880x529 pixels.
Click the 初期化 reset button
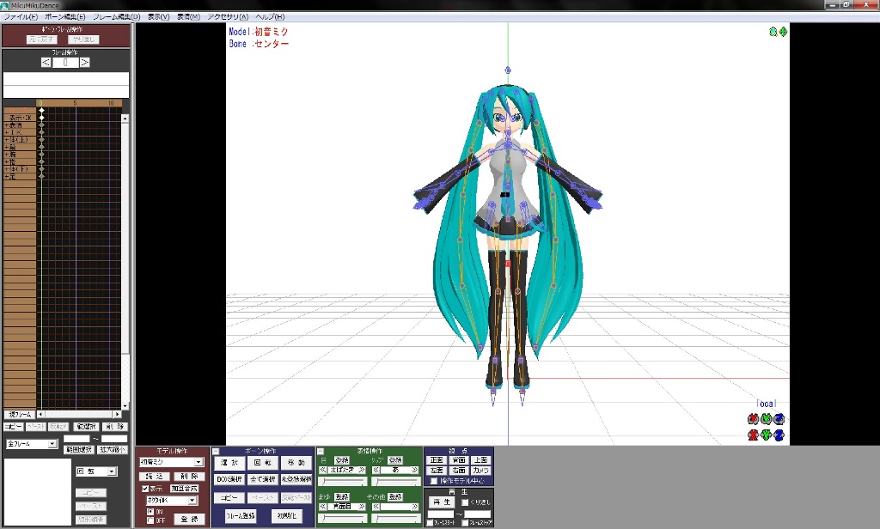[x=287, y=515]
